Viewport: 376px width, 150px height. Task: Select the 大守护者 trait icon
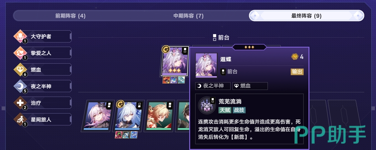(x=20, y=37)
